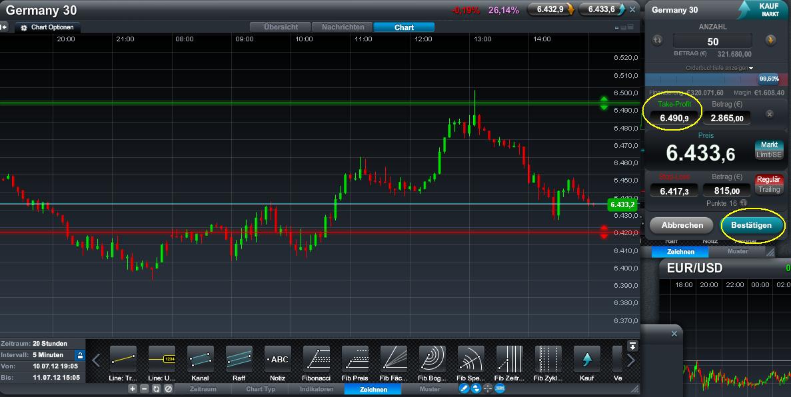
Task: Clear drawings with the cancel circle icon
Action: coord(169,388)
